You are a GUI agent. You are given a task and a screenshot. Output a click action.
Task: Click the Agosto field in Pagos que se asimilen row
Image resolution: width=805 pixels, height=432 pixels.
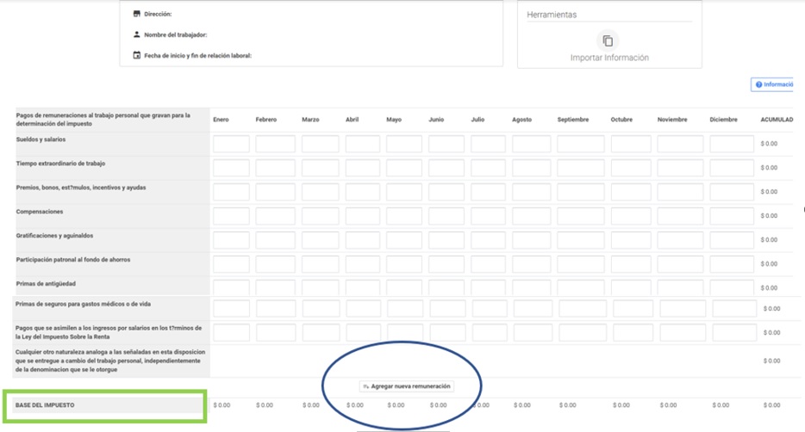(533, 332)
